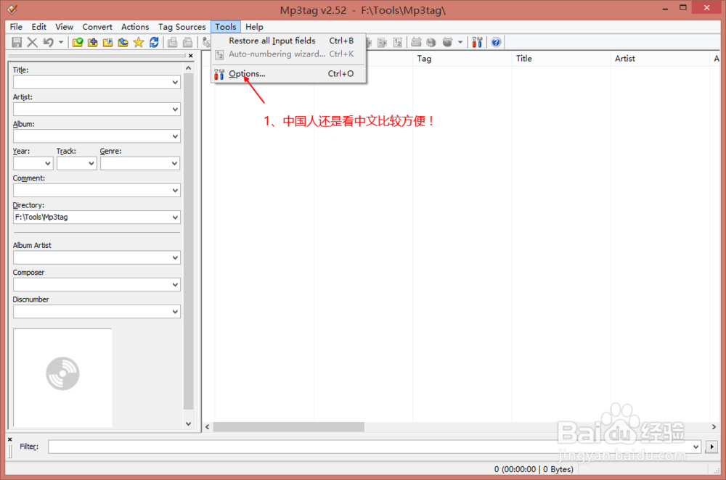Image resolution: width=726 pixels, height=480 pixels.
Task: Close the Filter bar with its X
Action: [9, 440]
